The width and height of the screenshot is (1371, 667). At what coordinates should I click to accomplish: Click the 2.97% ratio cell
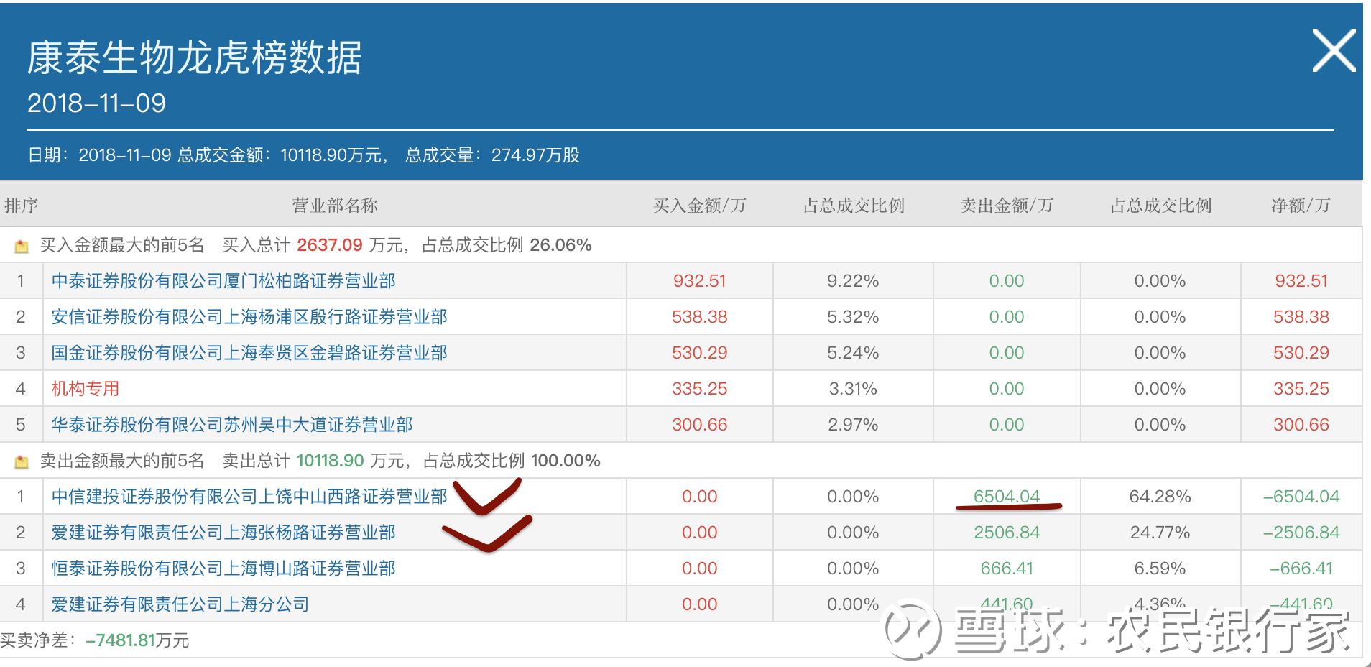point(853,425)
